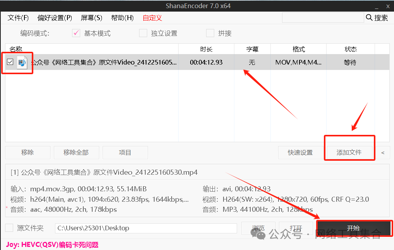Click the 项目 button
Viewport: 394px width, 250px height.
click(x=125, y=153)
